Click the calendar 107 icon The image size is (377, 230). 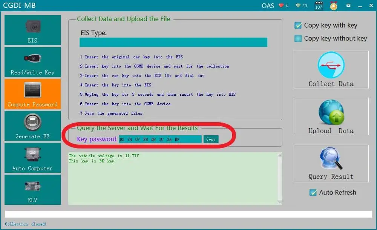coord(319,5)
